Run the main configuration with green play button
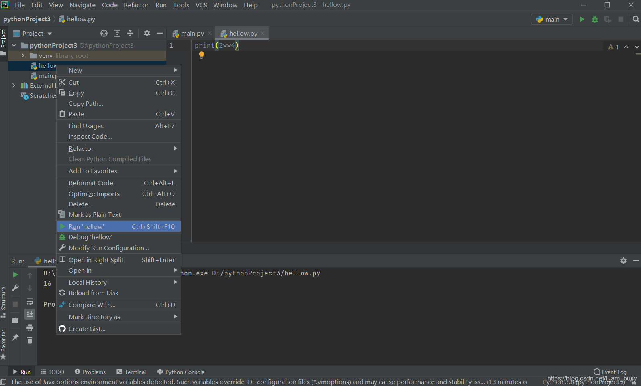Viewport: 641px width, 386px height. point(582,19)
